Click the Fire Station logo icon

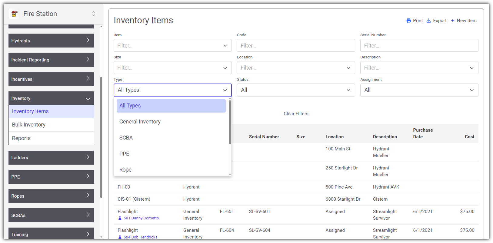pos(14,14)
